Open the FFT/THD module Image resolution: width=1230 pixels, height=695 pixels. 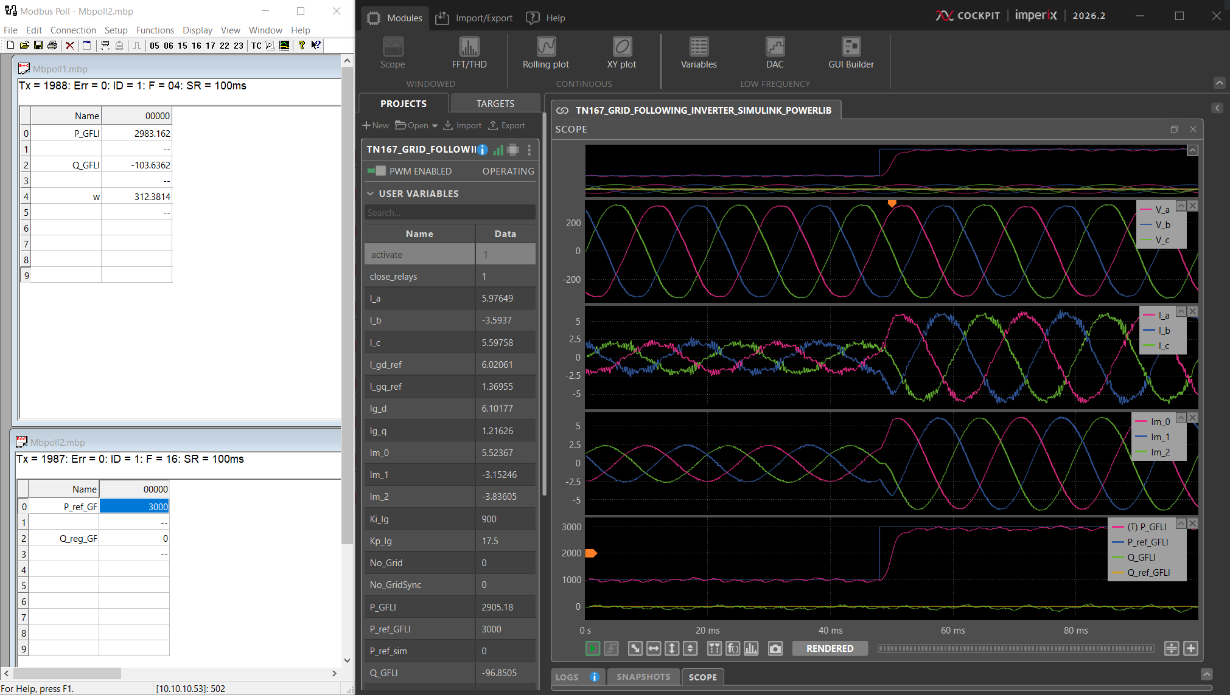[469, 53]
